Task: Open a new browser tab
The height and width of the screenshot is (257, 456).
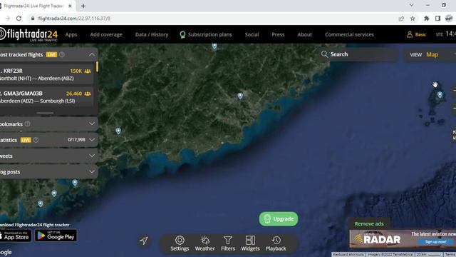Action: pyautogui.click(x=83, y=6)
